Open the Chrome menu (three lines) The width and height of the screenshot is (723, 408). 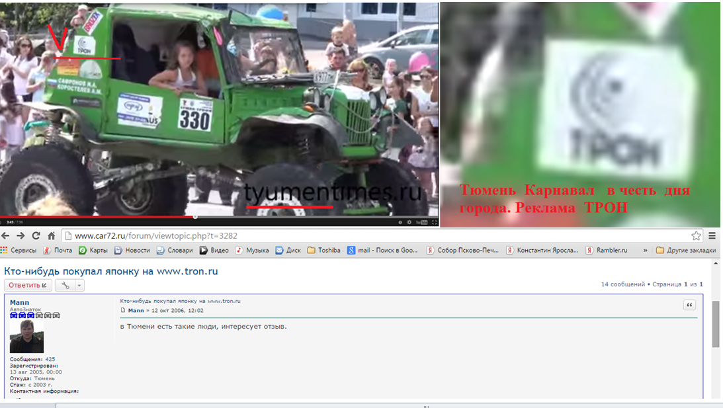[712, 235]
